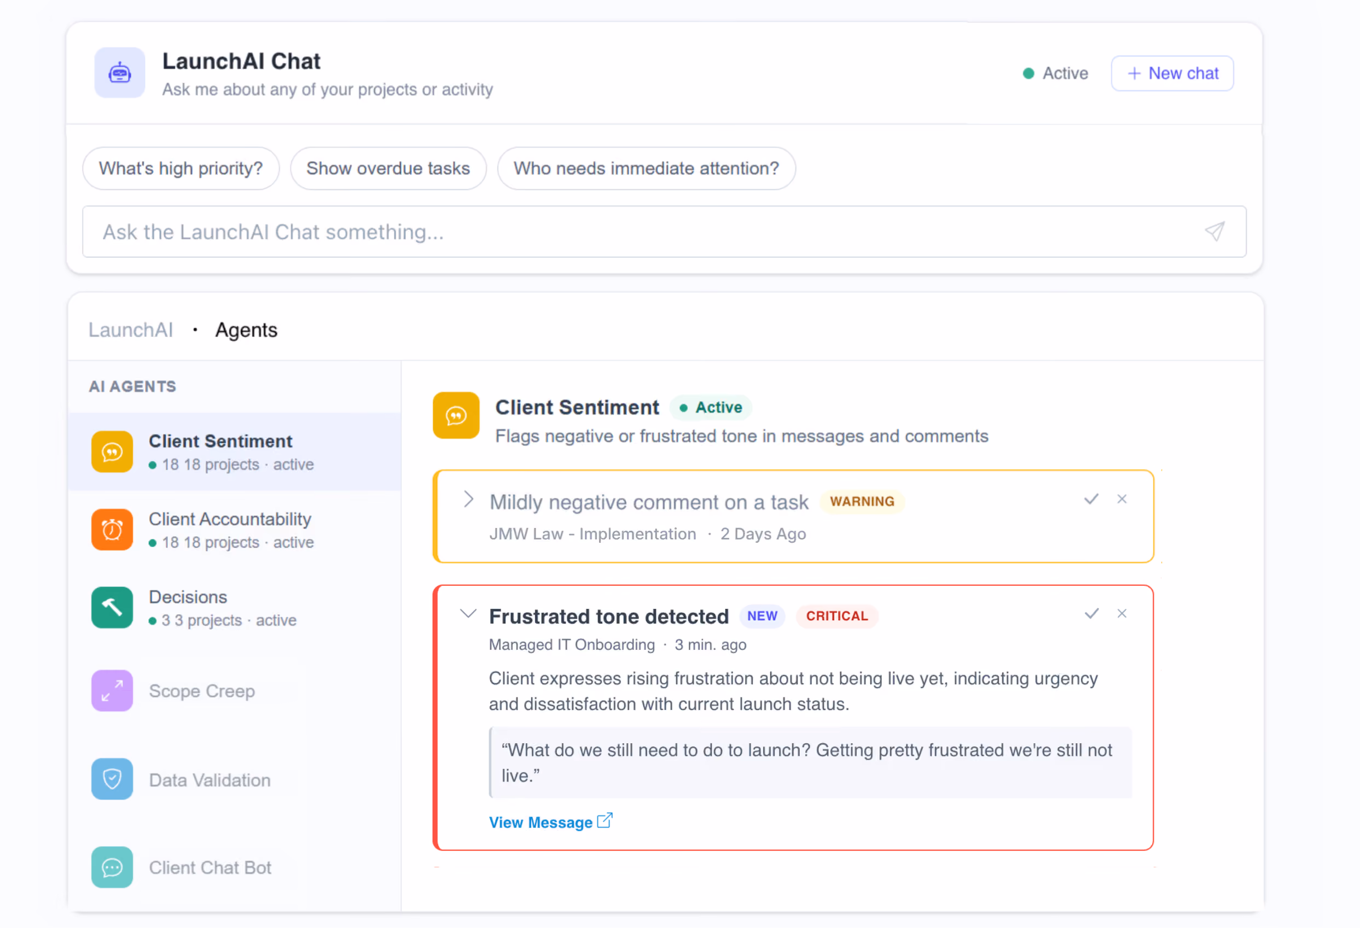Viewport: 1360px width, 928px height.
Task: Expand the Mildly negative comment alert
Action: (x=468, y=500)
